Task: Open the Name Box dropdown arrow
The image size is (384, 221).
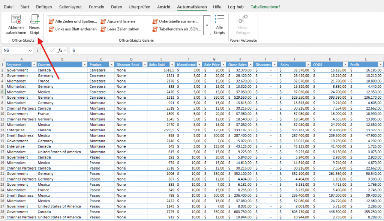Action: pyautogui.click(x=30, y=50)
